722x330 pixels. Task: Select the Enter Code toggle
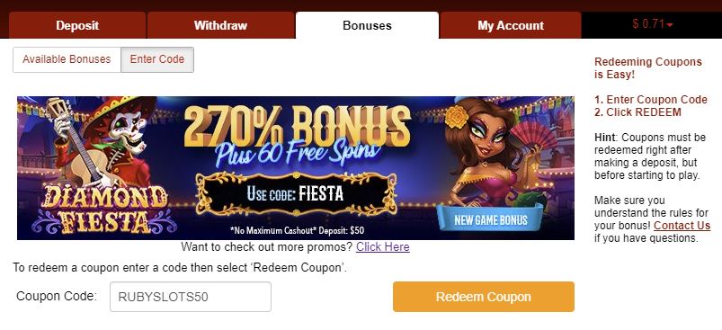pyautogui.click(x=157, y=59)
